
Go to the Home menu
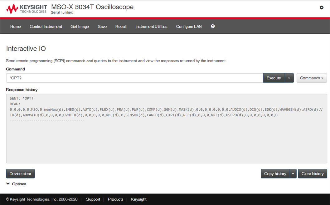16,27
